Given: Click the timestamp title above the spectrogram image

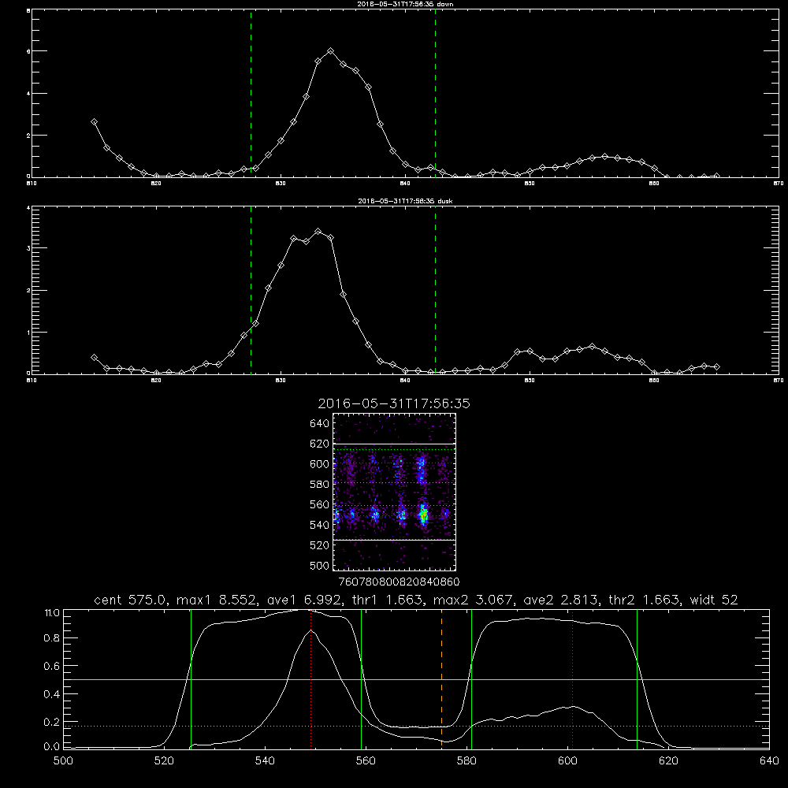Looking at the screenshot, I should pyautogui.click(x=394, y=403).
